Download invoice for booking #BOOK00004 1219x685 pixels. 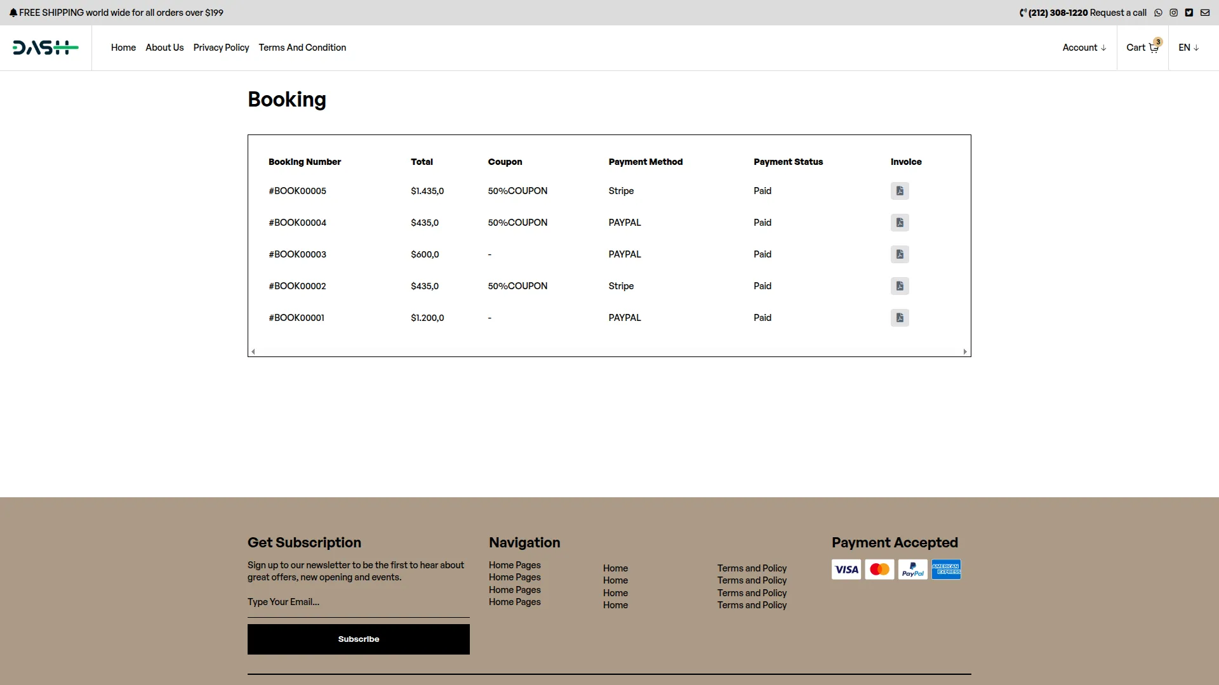900,223
